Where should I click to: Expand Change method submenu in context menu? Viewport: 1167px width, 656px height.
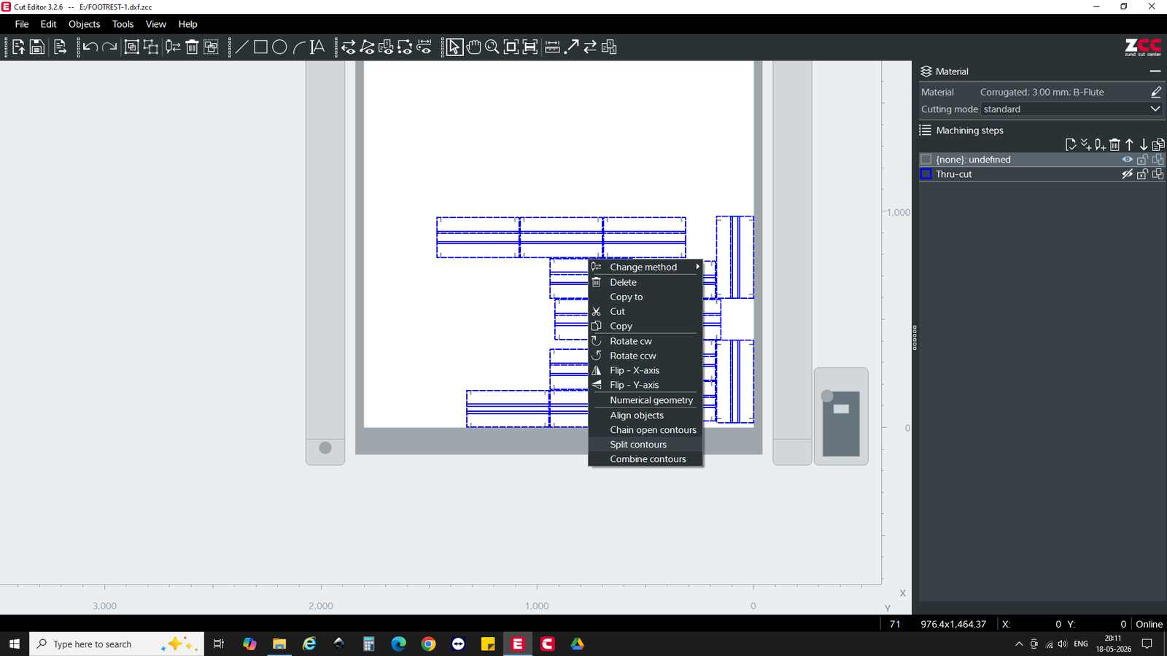tap(645, 267)
